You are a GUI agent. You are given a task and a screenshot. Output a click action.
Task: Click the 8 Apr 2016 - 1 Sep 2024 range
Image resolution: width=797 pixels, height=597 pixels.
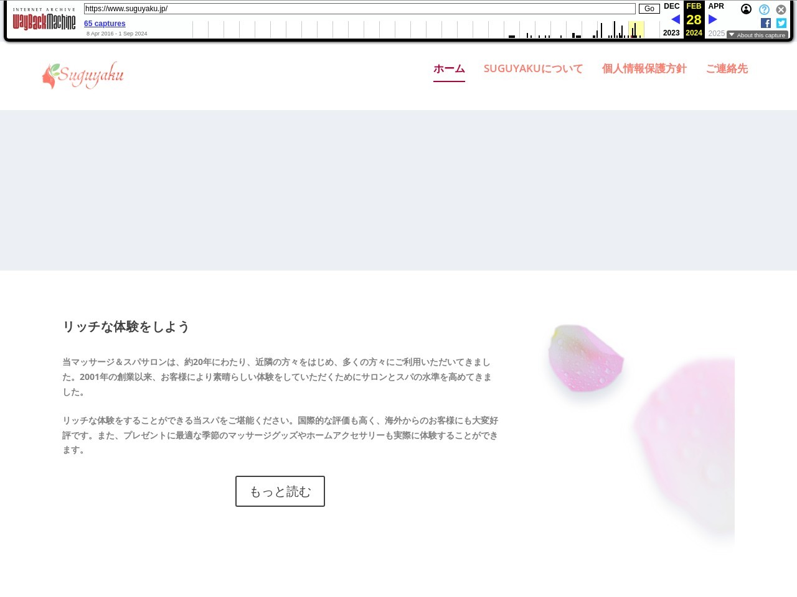117,34
